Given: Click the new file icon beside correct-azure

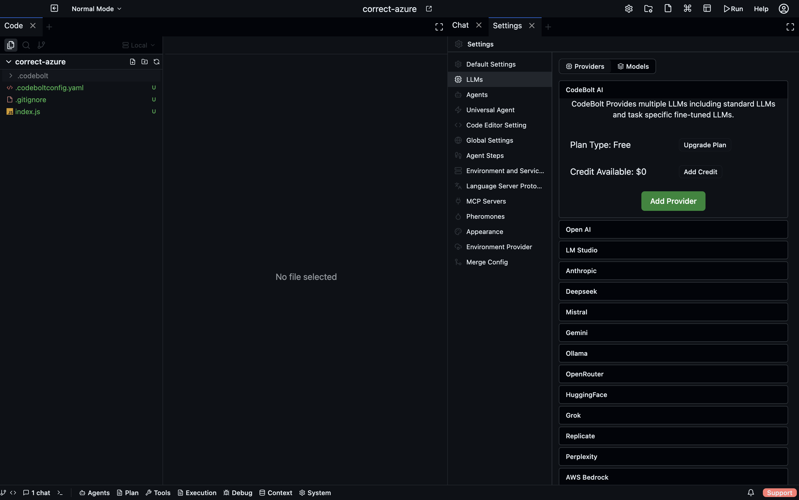Looking at the screenshot, I should pos(133,62).
